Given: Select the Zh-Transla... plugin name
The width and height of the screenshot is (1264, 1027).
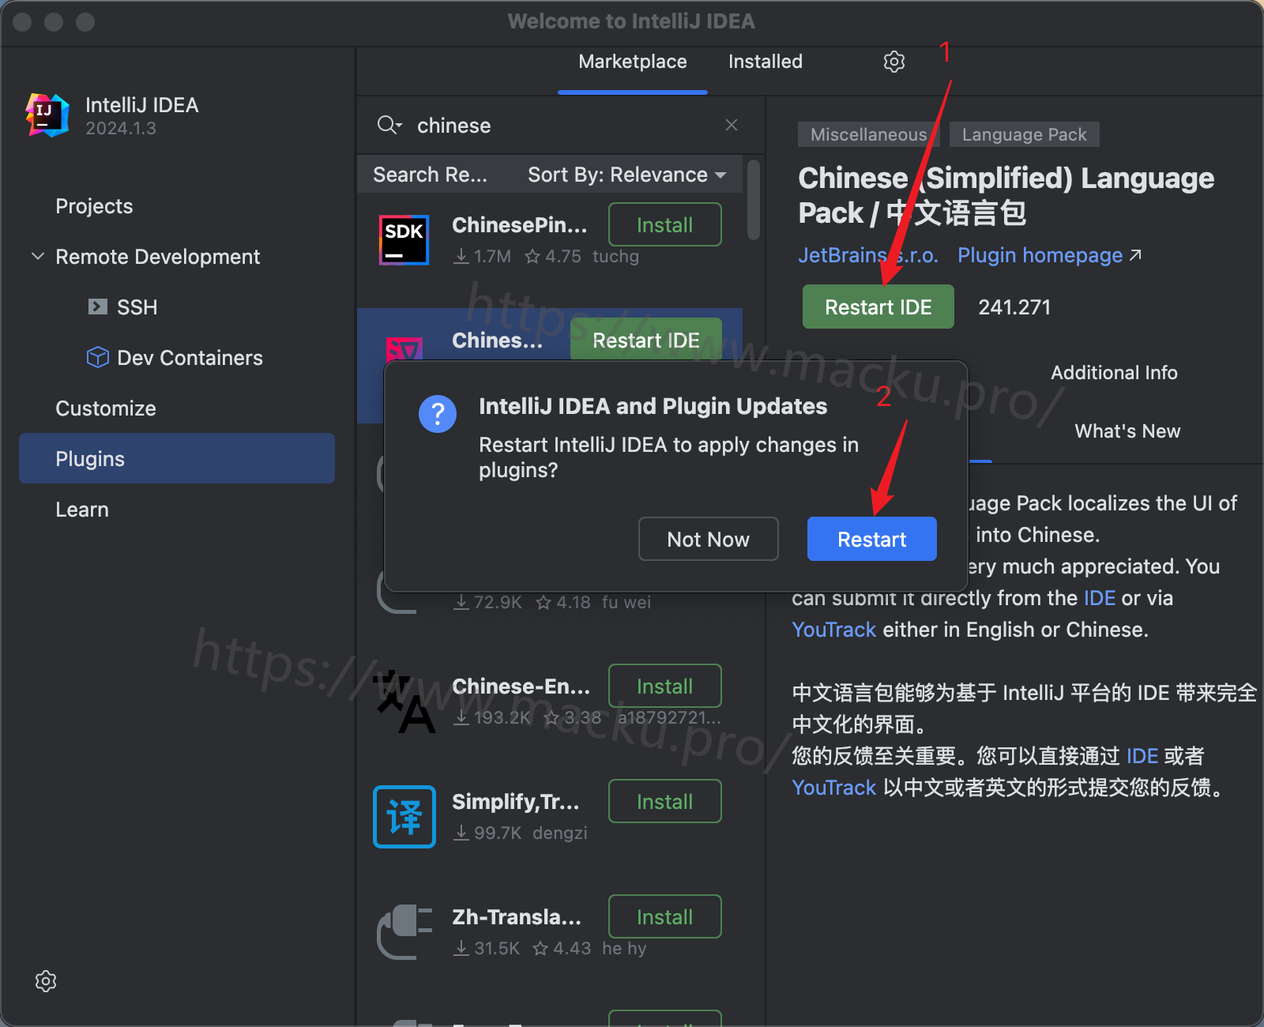Looking at the screenshot, I should pos(516,917).
